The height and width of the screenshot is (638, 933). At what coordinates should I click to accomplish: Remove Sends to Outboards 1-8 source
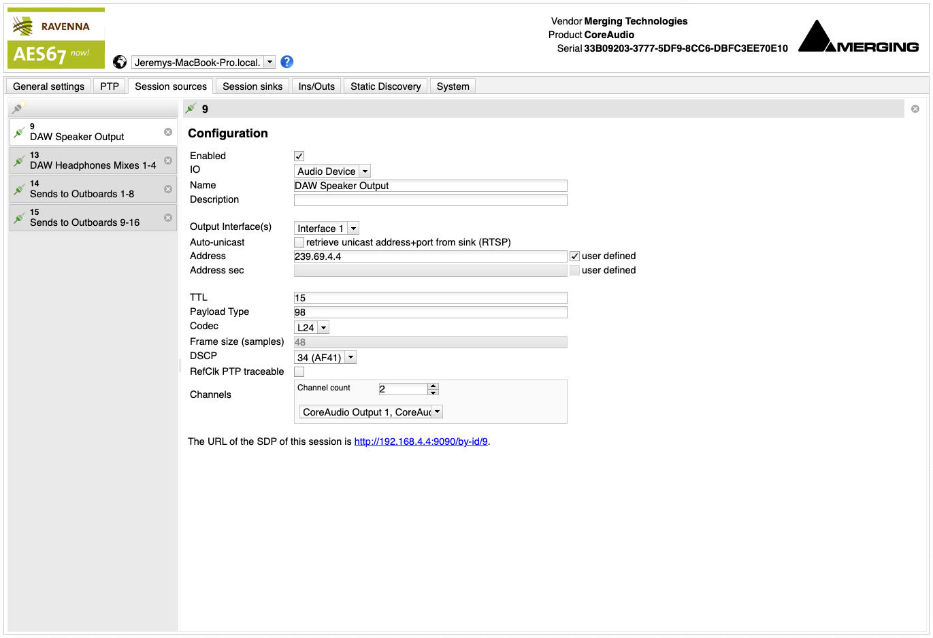click(x=168, y=189)
